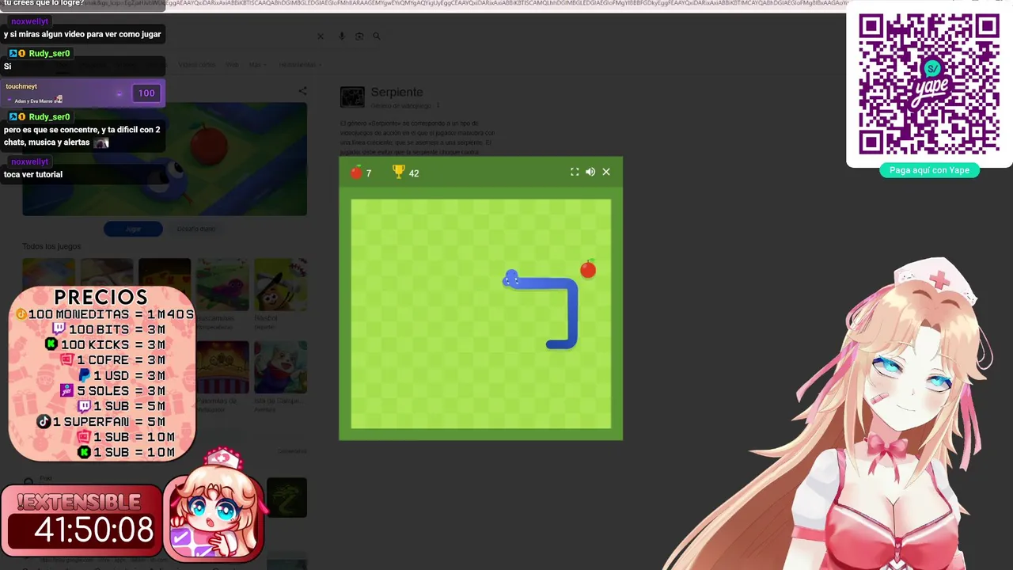The width and height of the screenshot is (1013, 570).
Task: Expand the Más dropdown
Action: (256, 65)
